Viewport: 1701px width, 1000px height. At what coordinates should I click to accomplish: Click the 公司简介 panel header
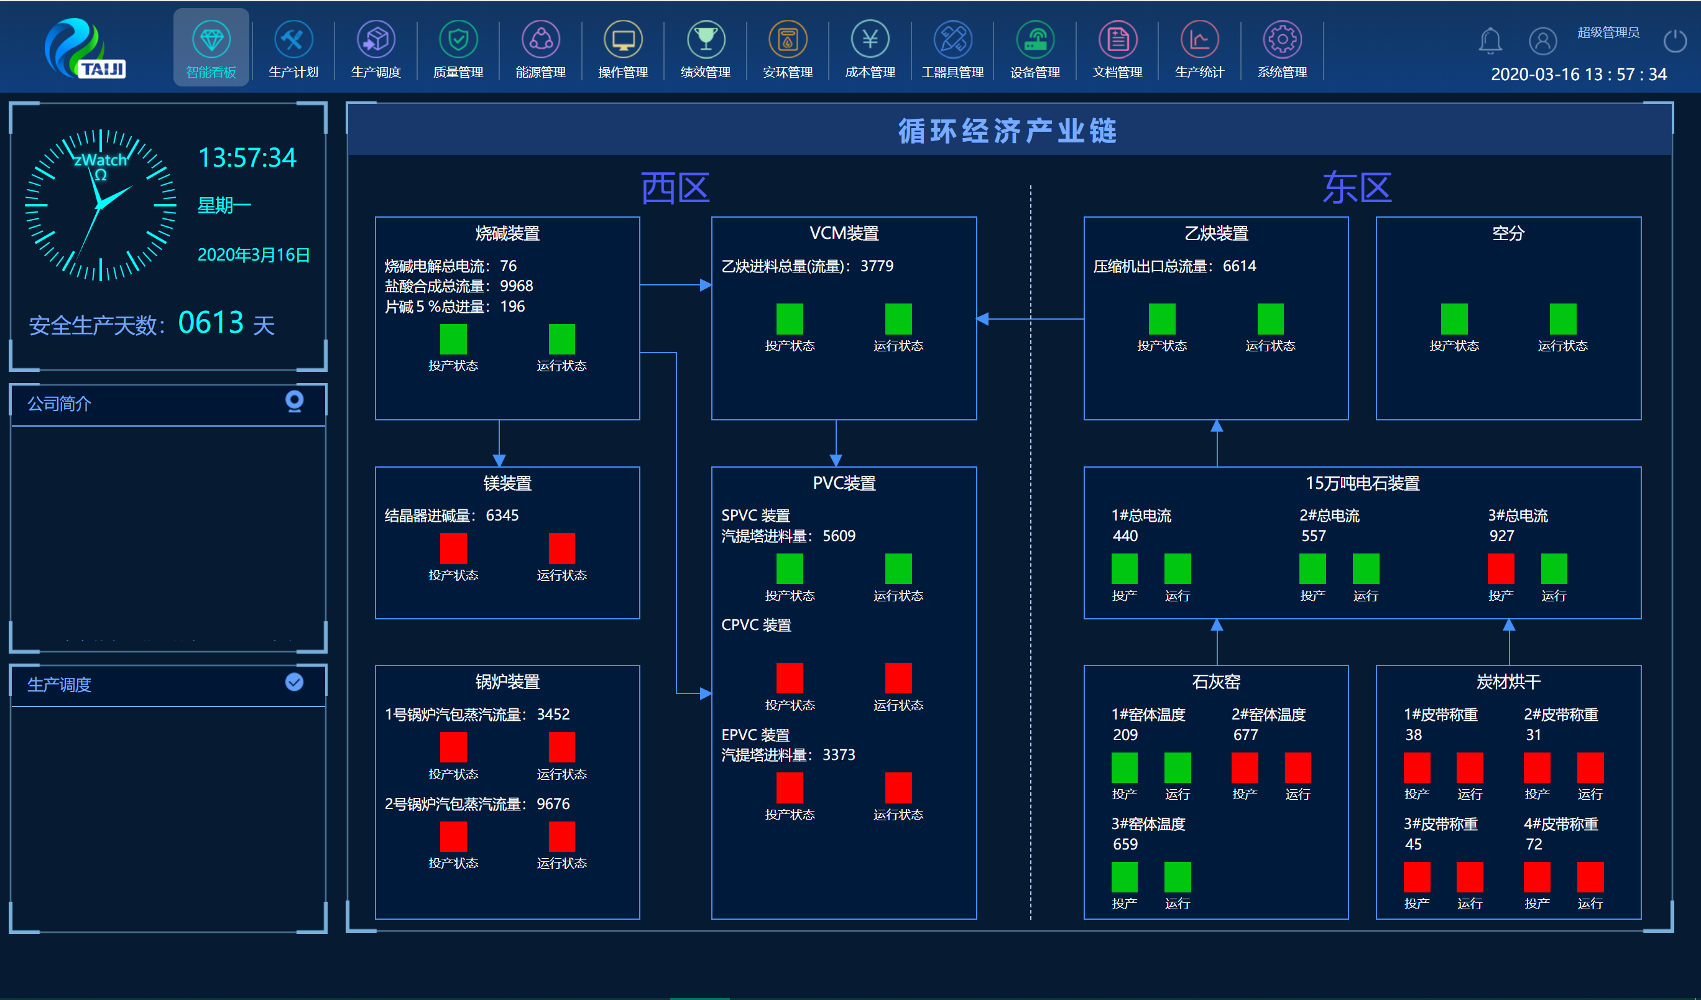coord(60,404)
